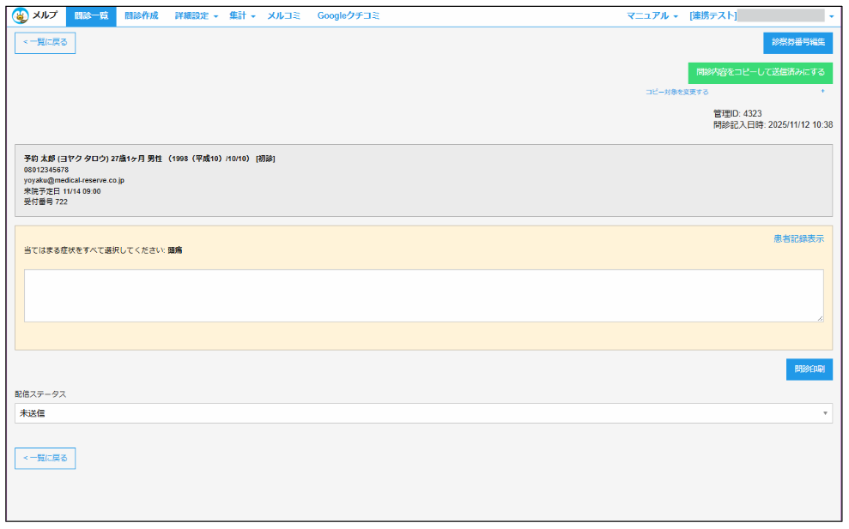Open the Googleクチコミ menu item
Image resolution: width=849 pixels, height=529 pixels.
348,15
